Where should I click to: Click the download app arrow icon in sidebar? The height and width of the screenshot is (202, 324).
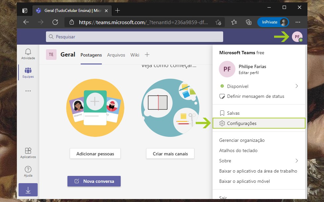[x=28, y=190]
